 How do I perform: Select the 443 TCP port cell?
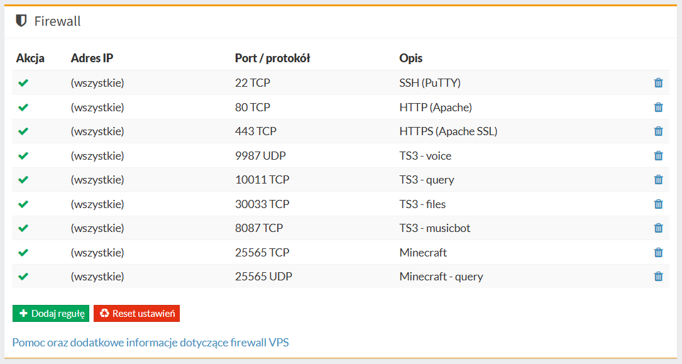click(x=255, y=131)
